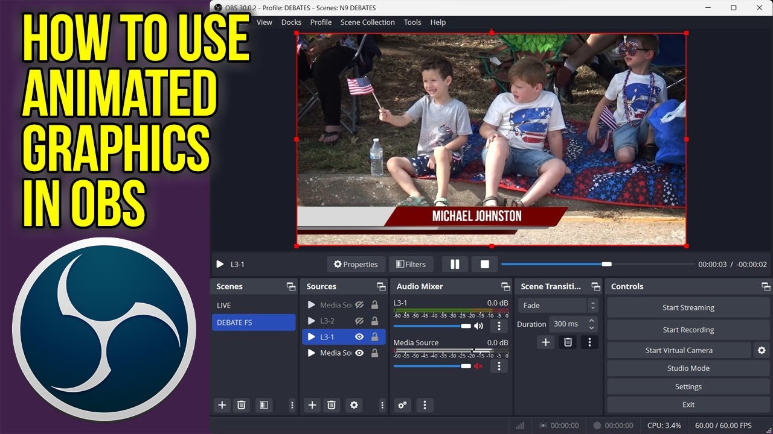Click media playback seek bar
Image resolution: width=773 pixels, height=434 pixels.
pos(598,264)
